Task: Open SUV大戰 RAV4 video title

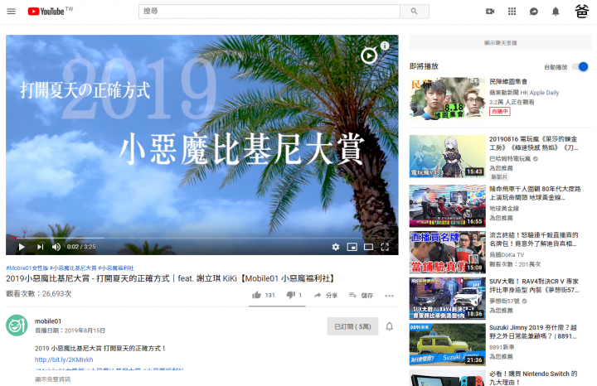Action: [x=534, y=286]
